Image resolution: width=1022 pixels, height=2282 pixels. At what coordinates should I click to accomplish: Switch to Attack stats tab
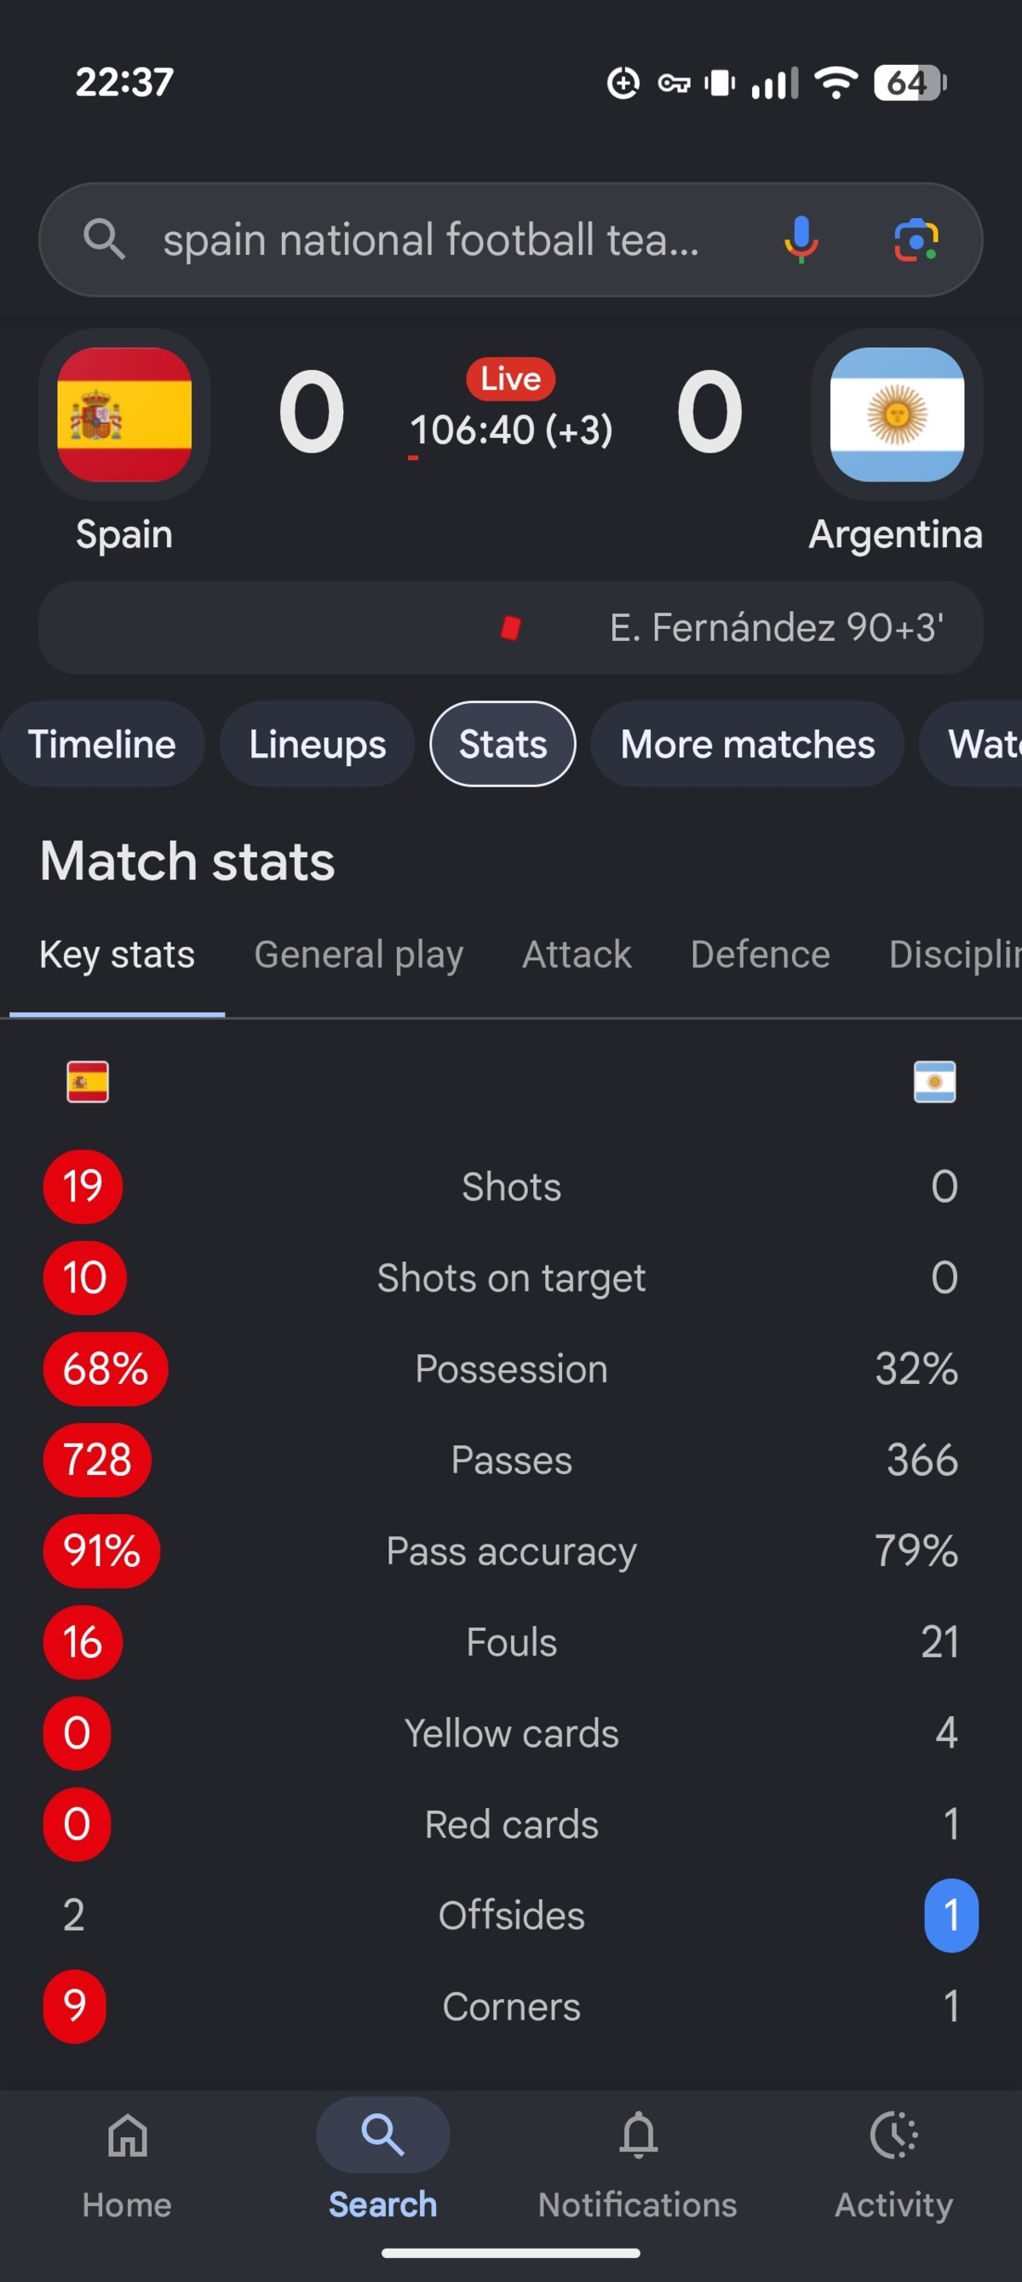click(577, 955)
